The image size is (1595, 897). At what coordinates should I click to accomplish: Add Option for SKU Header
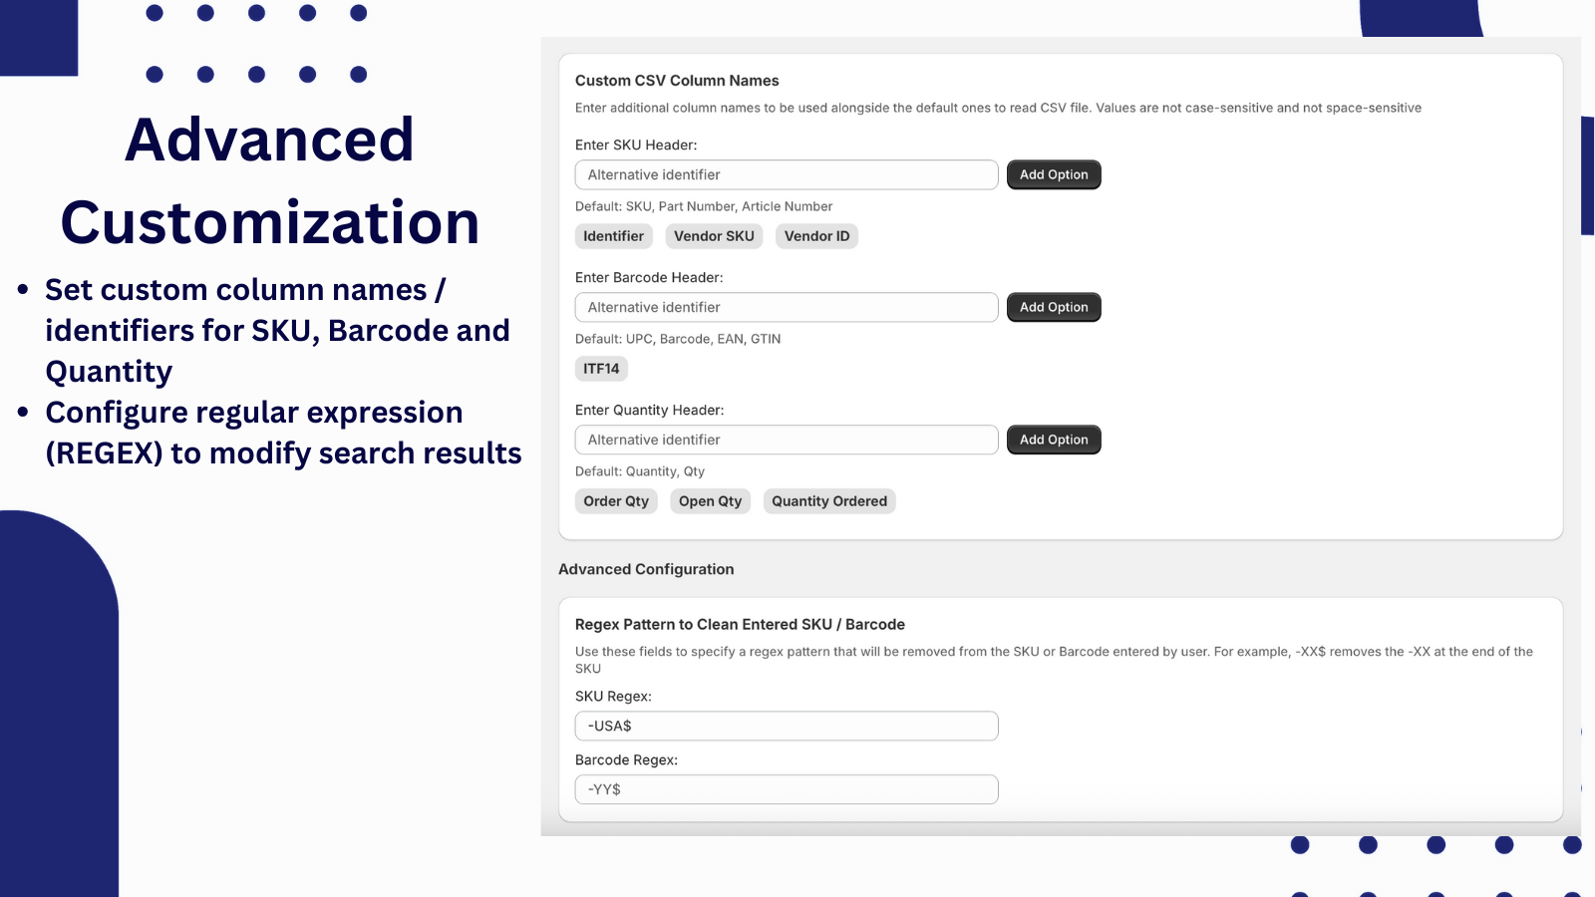(x=1054, y=174)
